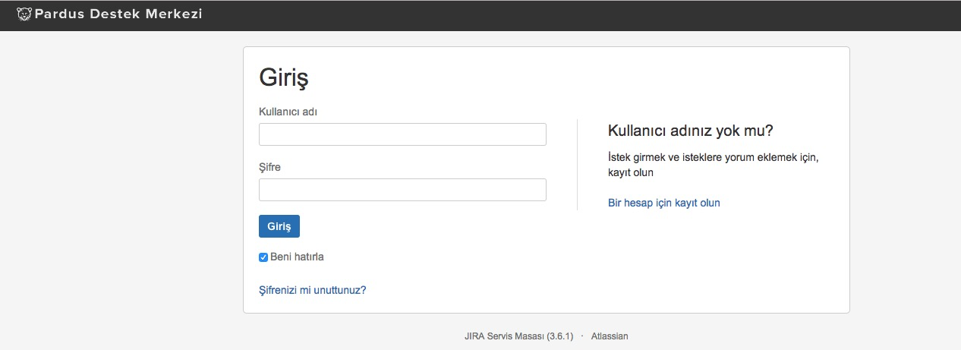The image size is (961, 350).
Task: Click the Kullanıcı adı field label
Action: 288,112
